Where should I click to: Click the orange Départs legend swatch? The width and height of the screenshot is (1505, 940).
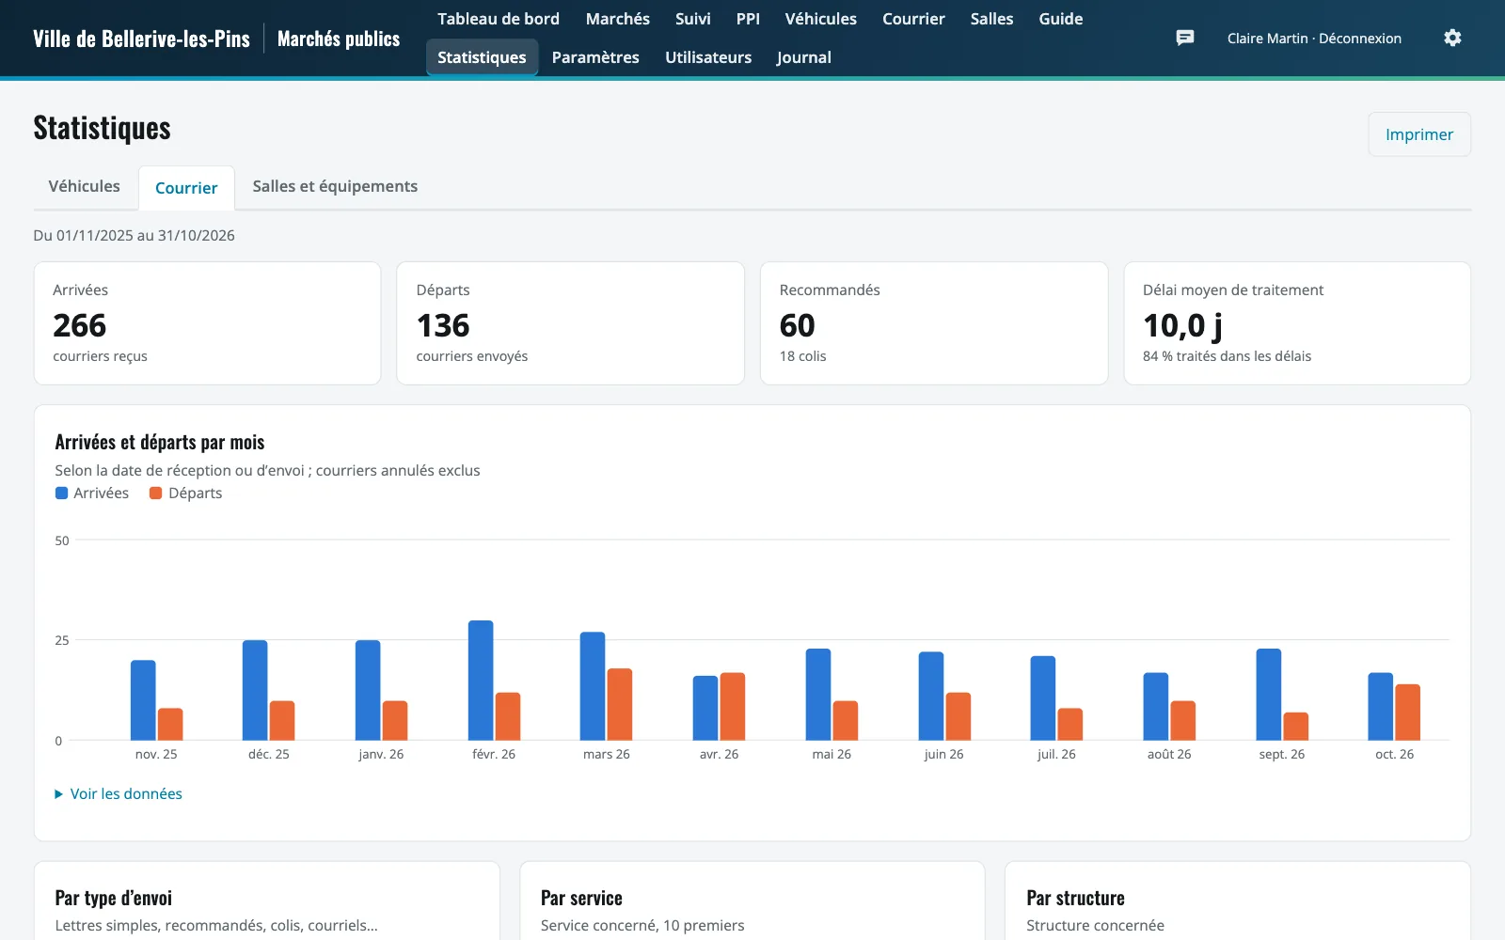[x=156, y=493]
